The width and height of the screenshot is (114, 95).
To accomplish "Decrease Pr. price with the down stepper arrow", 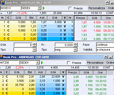I will [x=76, y=46].
